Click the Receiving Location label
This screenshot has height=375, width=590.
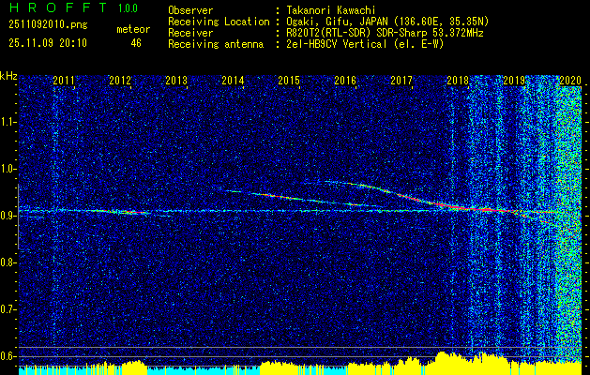pos(219,22)
